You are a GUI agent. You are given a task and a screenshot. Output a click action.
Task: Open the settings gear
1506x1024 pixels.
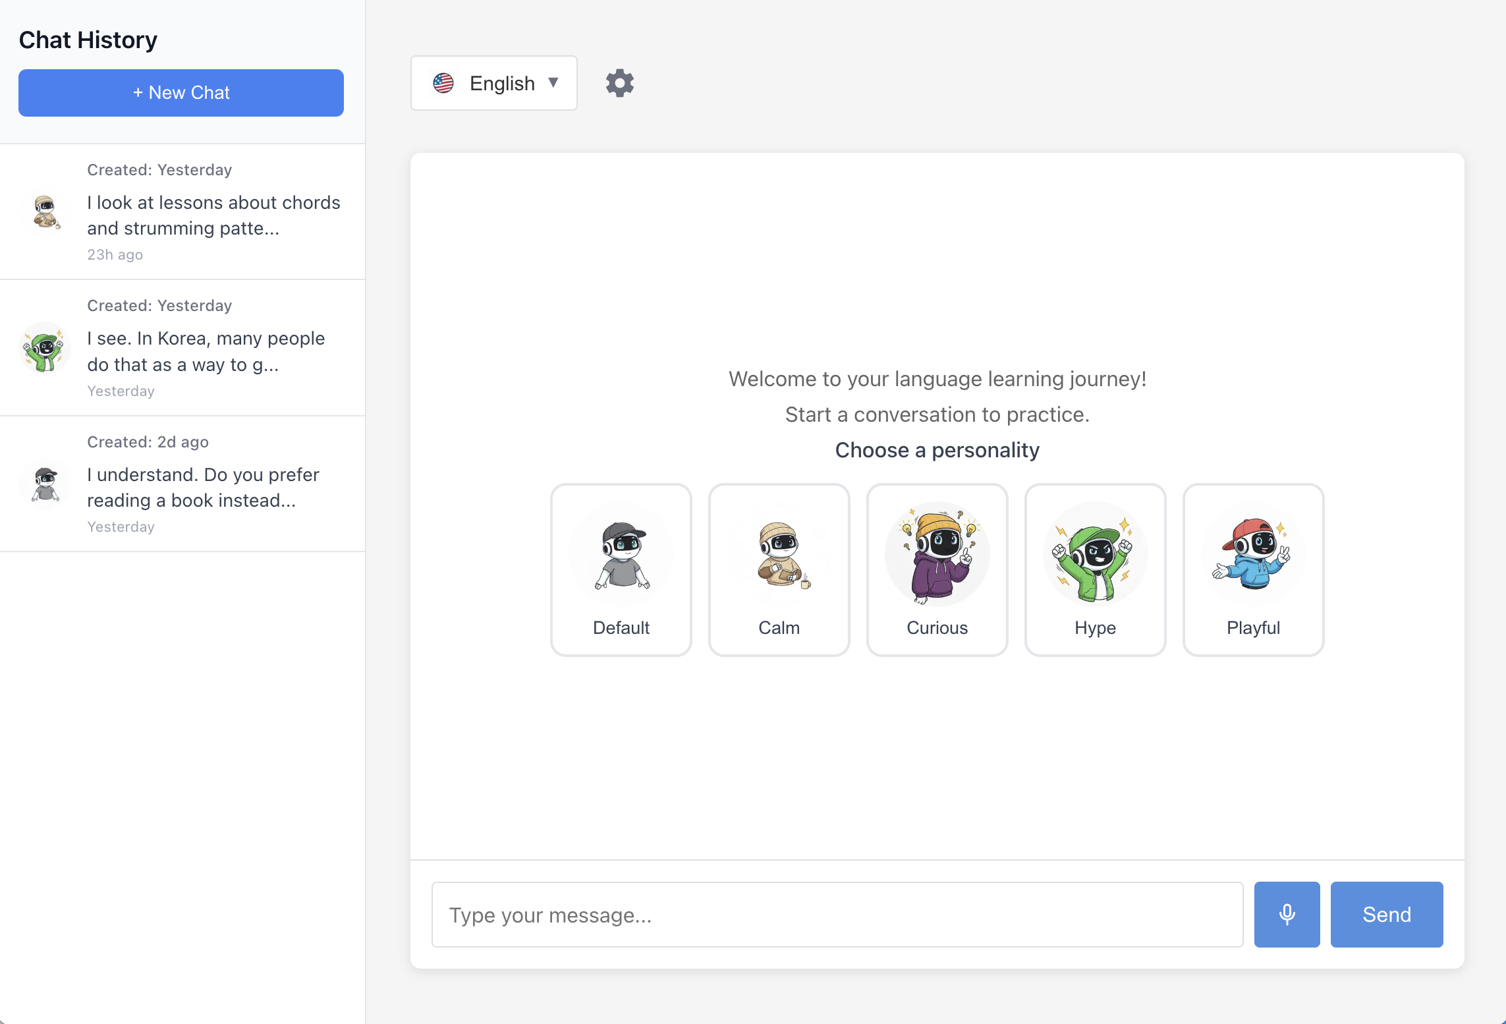point(619,82)
